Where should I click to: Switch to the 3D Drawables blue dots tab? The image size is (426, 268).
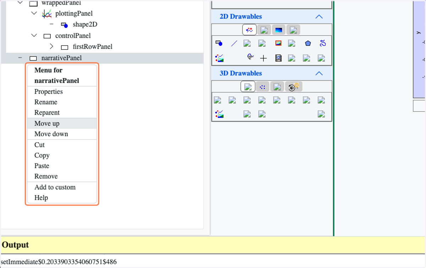coord(262,87)
